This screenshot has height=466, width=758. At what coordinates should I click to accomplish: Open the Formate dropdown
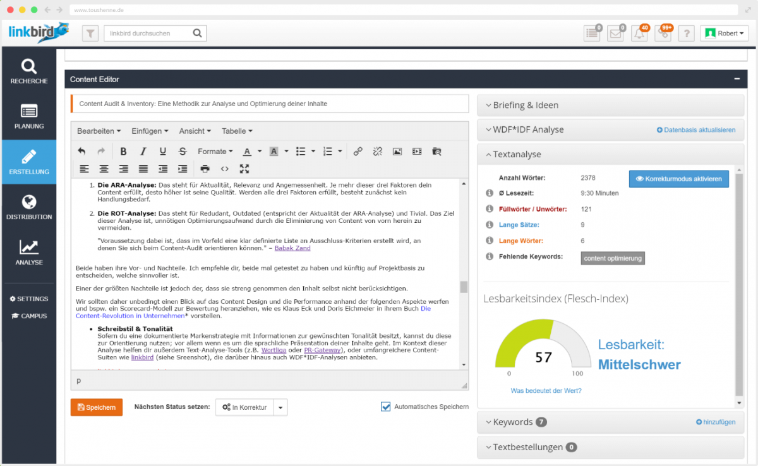(215, 152)
